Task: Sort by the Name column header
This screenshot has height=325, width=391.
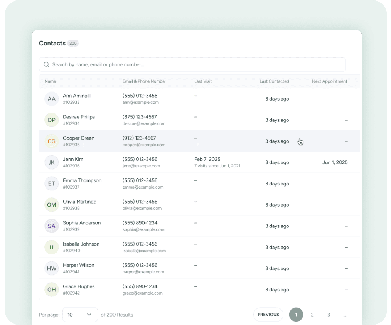Action: [x=50, y=81]
